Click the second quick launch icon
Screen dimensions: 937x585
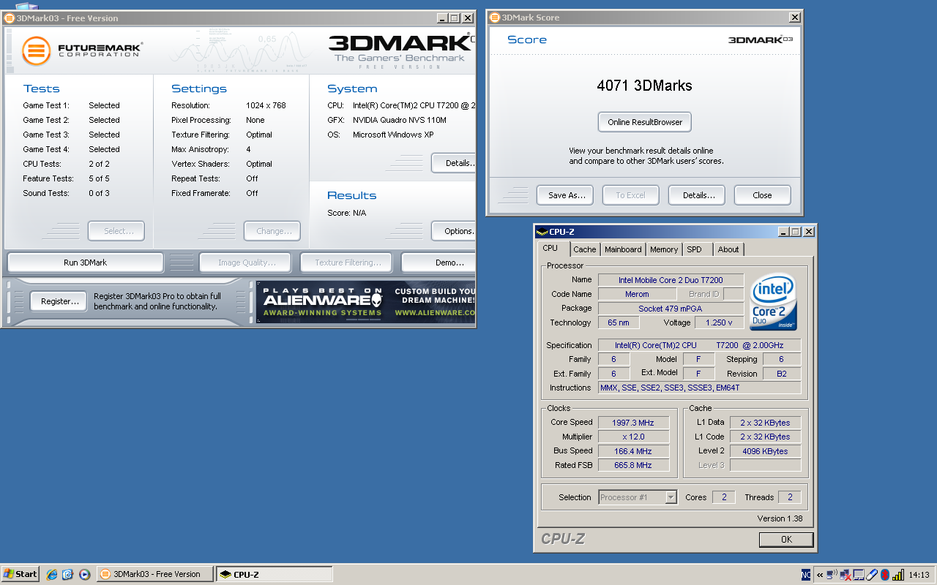point(67,574)
